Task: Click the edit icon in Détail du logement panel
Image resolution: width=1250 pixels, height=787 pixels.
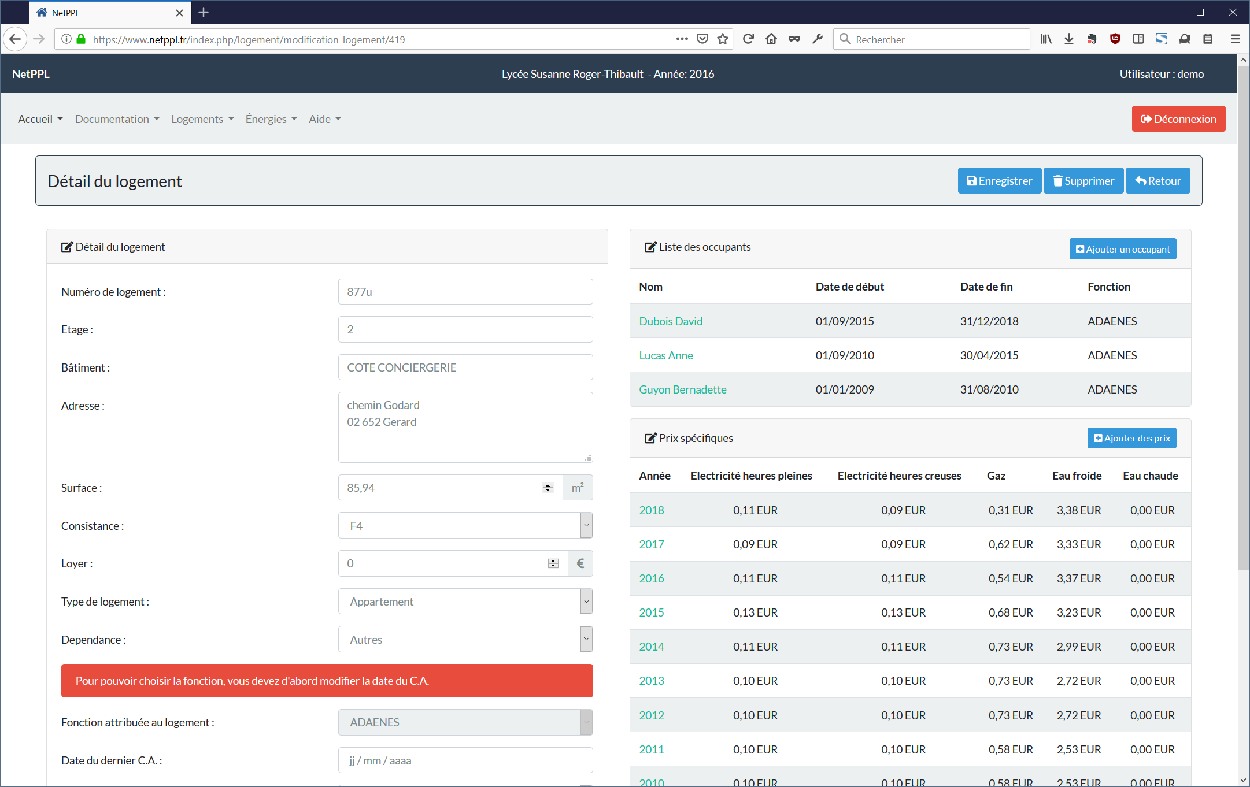Action: 67,247
